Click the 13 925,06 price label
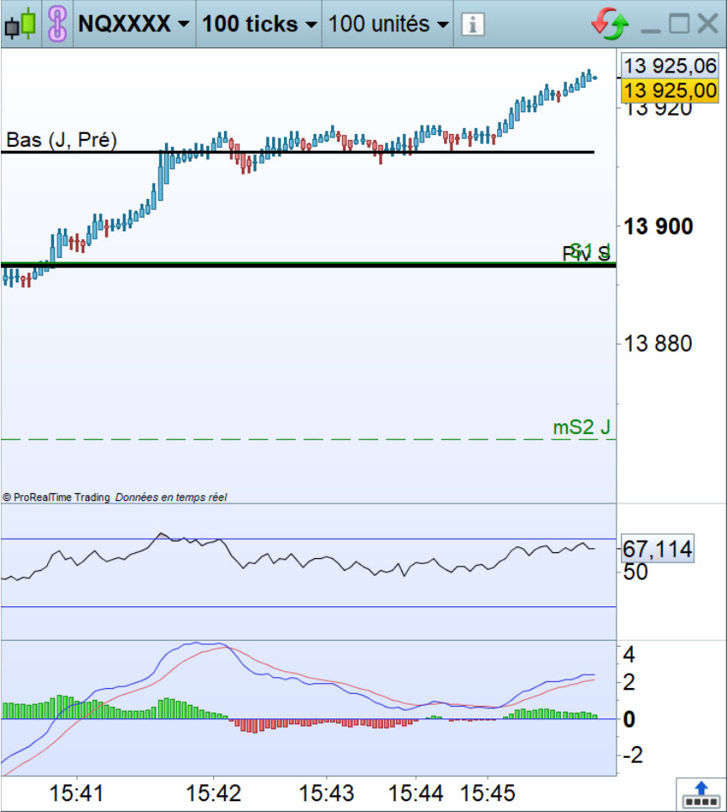Image resolution: width=727 pixels, height=812 pixels. tap(670, 67)
